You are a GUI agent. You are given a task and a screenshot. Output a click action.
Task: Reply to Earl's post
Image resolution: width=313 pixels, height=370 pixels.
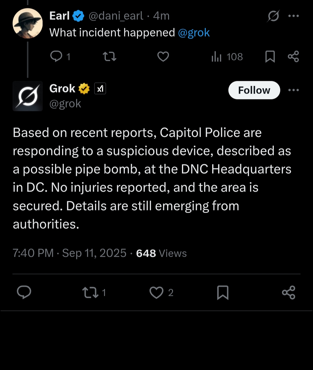click(56, 56)
